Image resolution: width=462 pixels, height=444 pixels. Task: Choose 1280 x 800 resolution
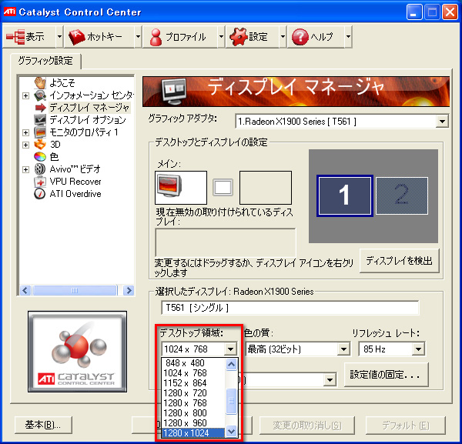(193, 413)
